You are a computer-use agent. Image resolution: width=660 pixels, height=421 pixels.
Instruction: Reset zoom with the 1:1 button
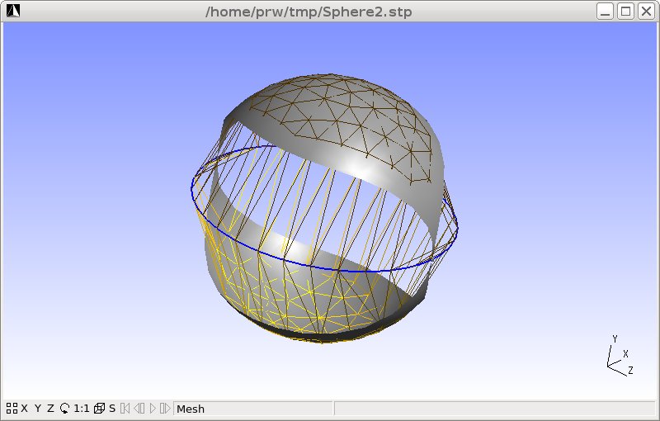pyautogui.click(x=81, y=409)
